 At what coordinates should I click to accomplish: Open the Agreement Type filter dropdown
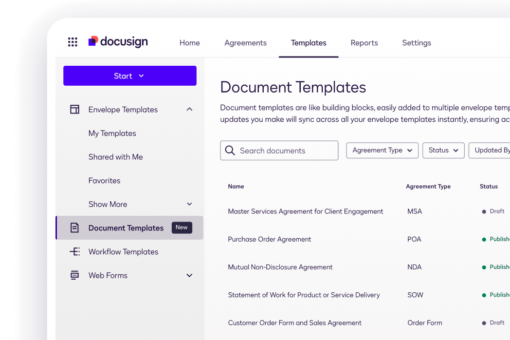click(382, 151)
